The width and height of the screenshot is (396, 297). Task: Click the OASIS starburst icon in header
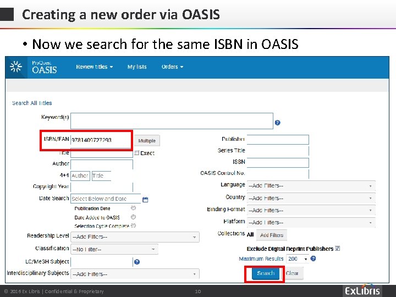16,67
